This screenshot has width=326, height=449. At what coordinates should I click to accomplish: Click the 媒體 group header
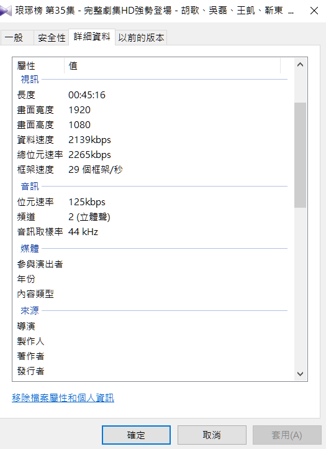tap(30, 249)
